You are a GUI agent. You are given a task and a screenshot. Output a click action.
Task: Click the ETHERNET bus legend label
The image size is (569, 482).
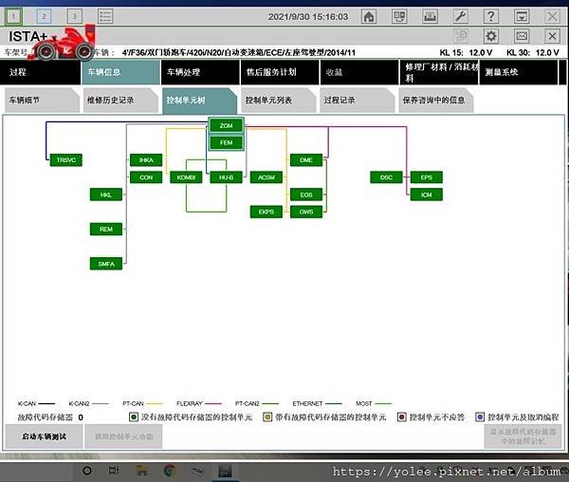coord(307,403)
